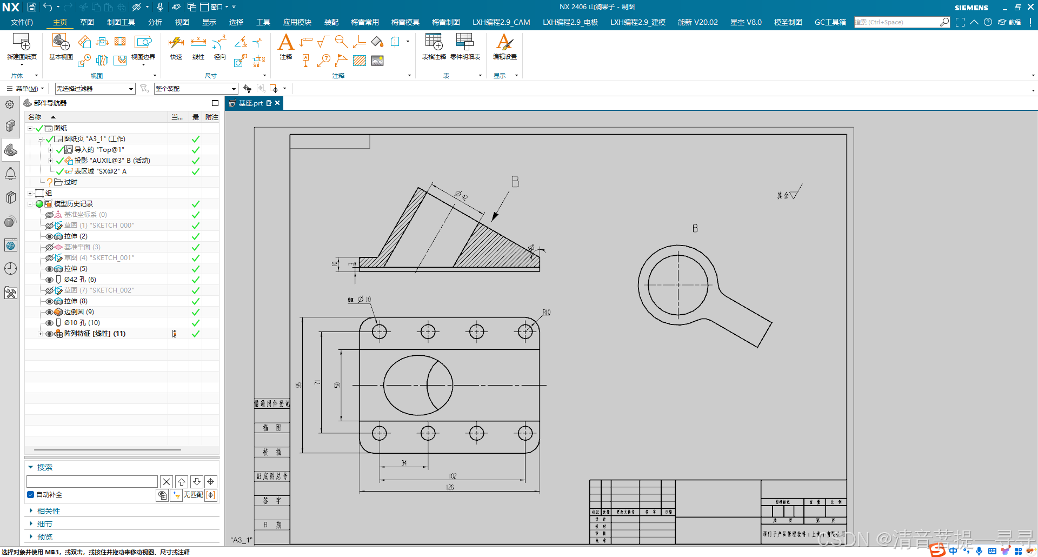
Task: Open the View Boundary (视图边界) tool
Action: [x=143, y=42]
